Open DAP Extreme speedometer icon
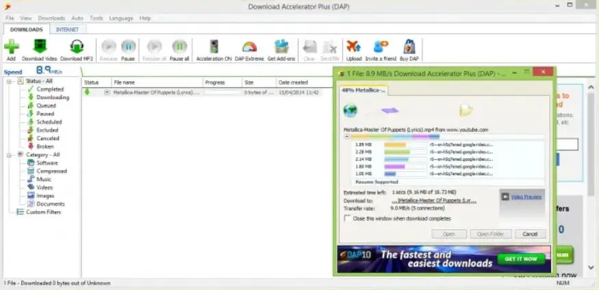This screenshot has width=599, height=290. pos(249,47)
